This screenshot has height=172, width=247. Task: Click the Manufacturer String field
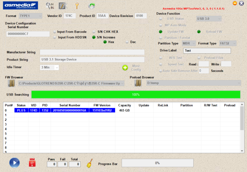coord(92,52)
